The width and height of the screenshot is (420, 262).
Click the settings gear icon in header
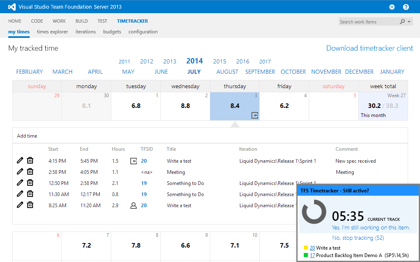coord(392,7)
